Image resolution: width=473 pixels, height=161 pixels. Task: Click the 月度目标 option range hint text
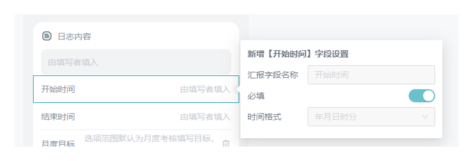149,139
